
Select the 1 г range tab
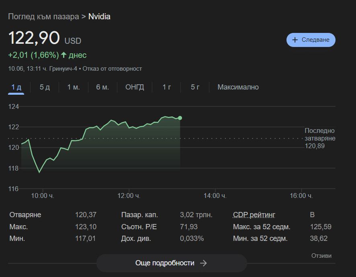[167, 87]
